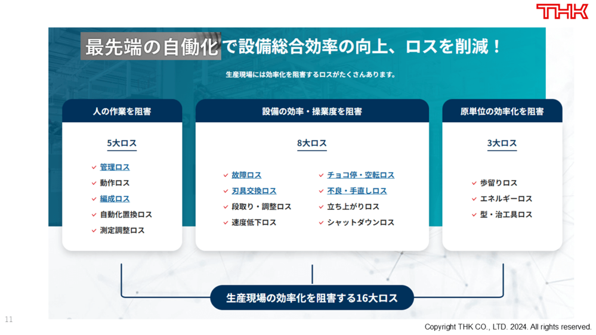596x335 pixels.
Task: Open the 刃具交換ロス link
Action: click(254, 191)
